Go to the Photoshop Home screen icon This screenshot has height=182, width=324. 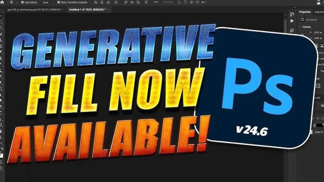click(2, 2)
